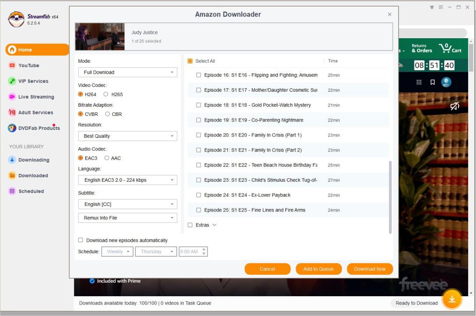
Task: Check Episode 19 Co-Parenting Nightmare
Action: tap(199, 120)
